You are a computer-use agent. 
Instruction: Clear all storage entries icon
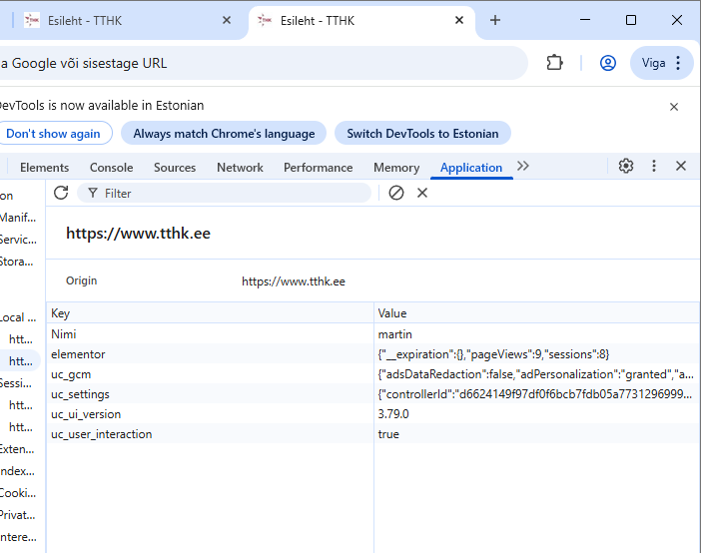(396, 193)
